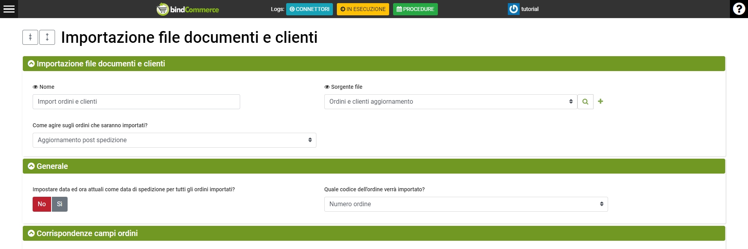Toggle the eye icon next to Sorgente file
748x249 pixels.
[x=327, y=87]
